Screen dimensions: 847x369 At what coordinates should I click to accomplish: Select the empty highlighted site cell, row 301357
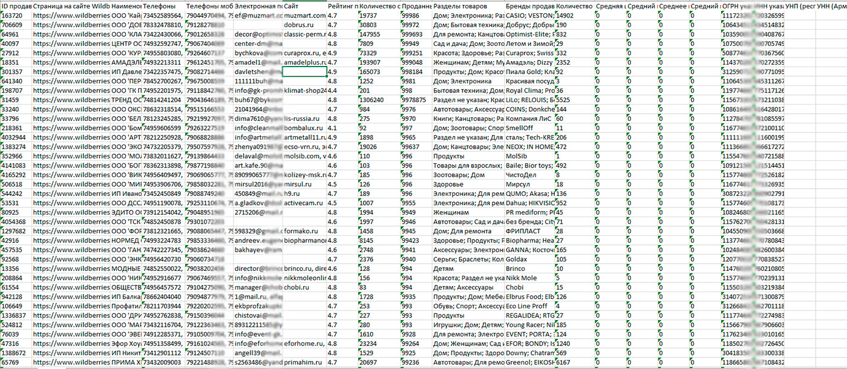click(304, 71)
